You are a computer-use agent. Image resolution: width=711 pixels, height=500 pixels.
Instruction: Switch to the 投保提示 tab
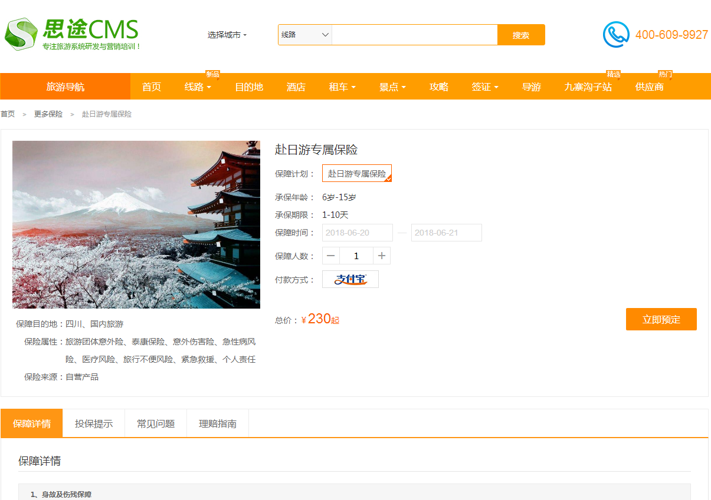(94, 423)
